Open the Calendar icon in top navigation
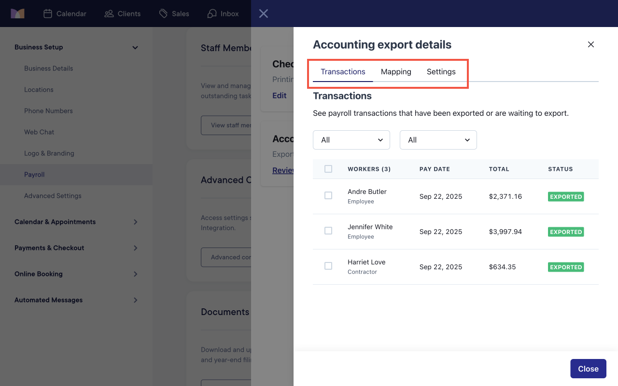This screenshot has height=386, width=618. click(48, 14)
